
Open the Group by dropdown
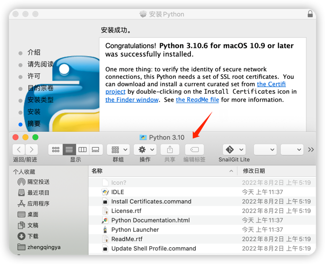click(118, 150)
